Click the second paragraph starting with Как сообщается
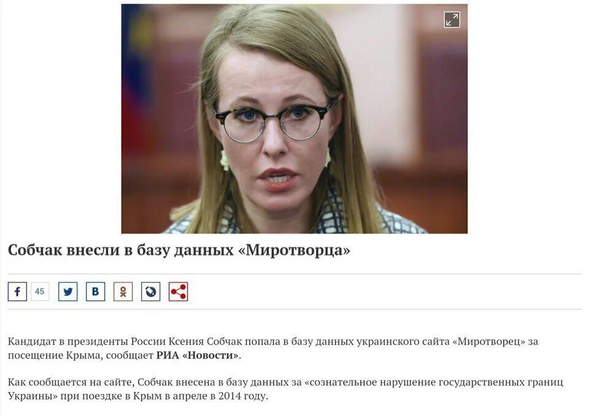The height and width of the screenshot is (416, 589). click(285, 389)
